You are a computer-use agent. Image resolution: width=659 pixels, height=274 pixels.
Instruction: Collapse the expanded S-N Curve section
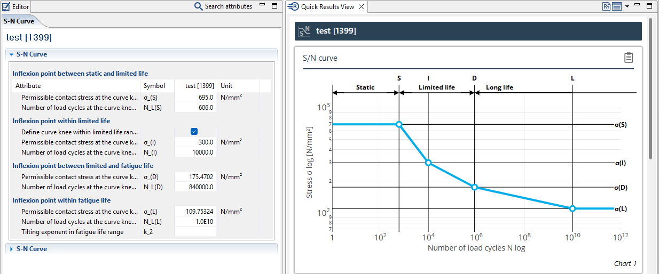[11, 54]
